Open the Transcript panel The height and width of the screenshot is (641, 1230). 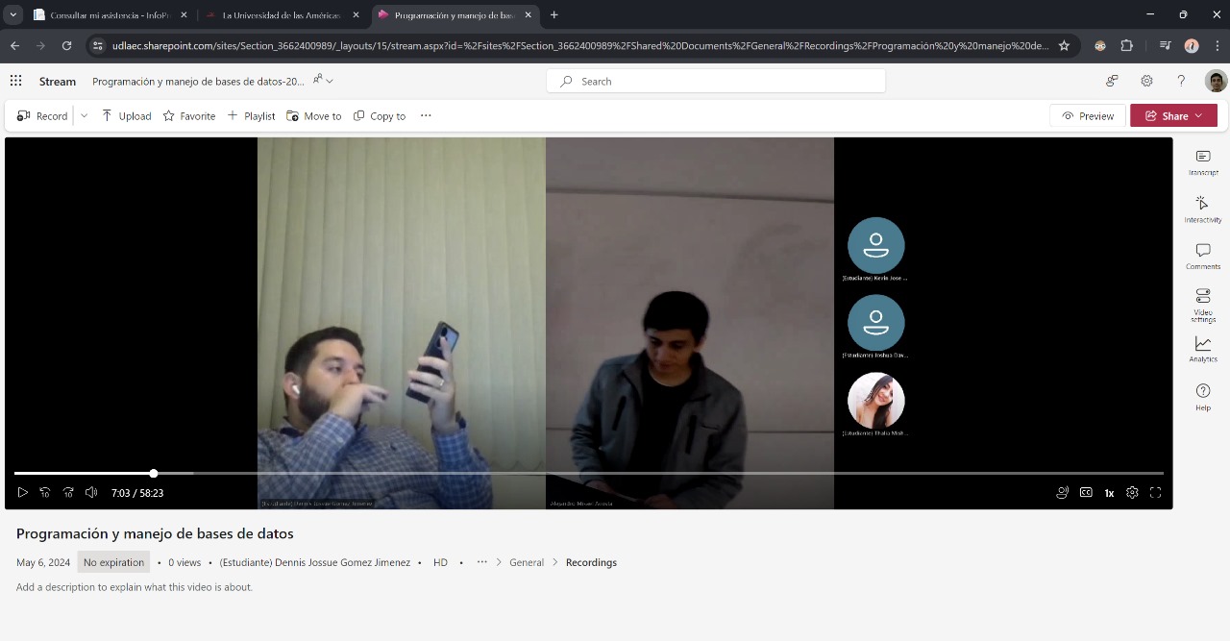1202,161
